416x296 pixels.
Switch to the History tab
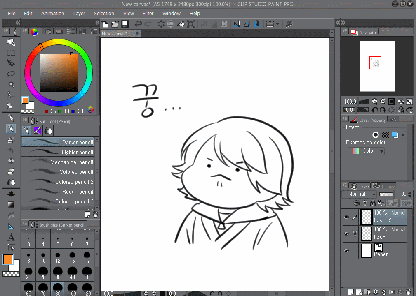[384, 186]
